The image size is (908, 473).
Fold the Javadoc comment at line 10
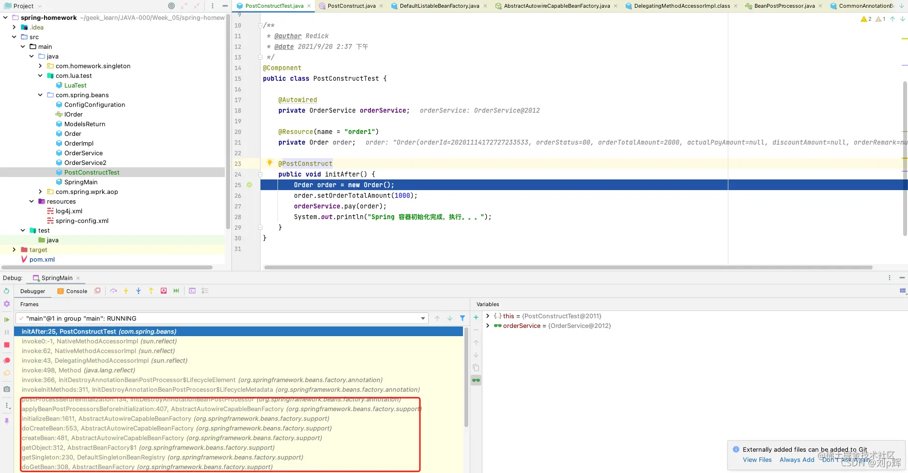pyautogui.click(x=260, y=25)
